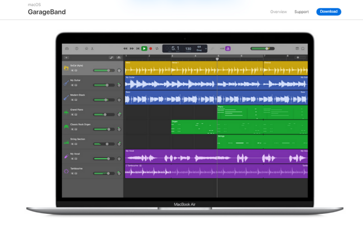
Task: Change tempo value 130
Action: click(188, 49)
